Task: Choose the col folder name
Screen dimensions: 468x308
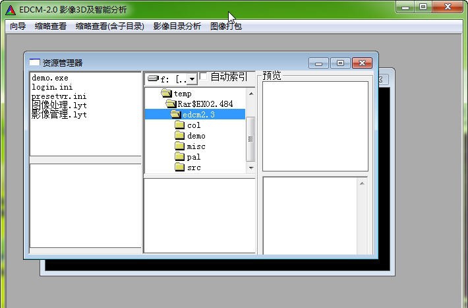Action: (194, 125)
